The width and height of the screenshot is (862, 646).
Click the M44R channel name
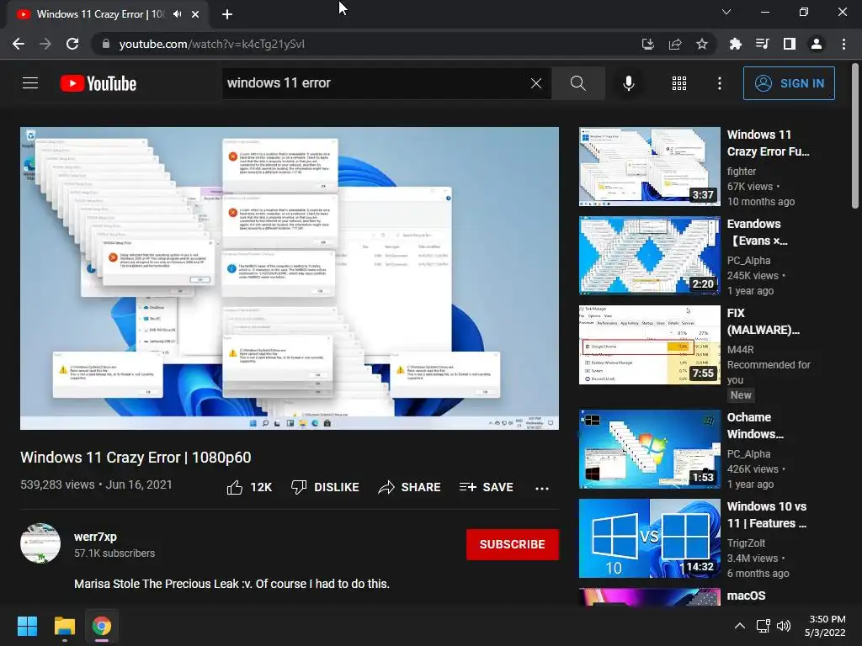(x=741, y=349)
